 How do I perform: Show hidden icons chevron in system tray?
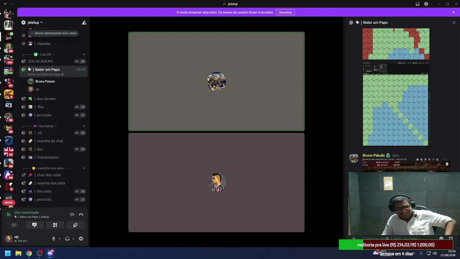click(x=414, y=253)
